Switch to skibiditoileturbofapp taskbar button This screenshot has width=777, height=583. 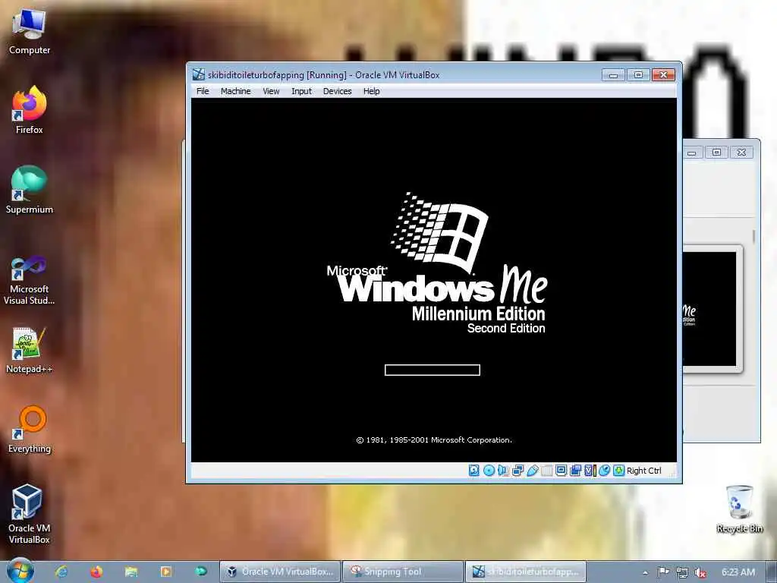pos(526,572)
